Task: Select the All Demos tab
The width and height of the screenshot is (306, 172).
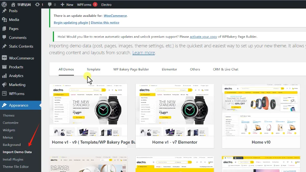Action: 66,69
